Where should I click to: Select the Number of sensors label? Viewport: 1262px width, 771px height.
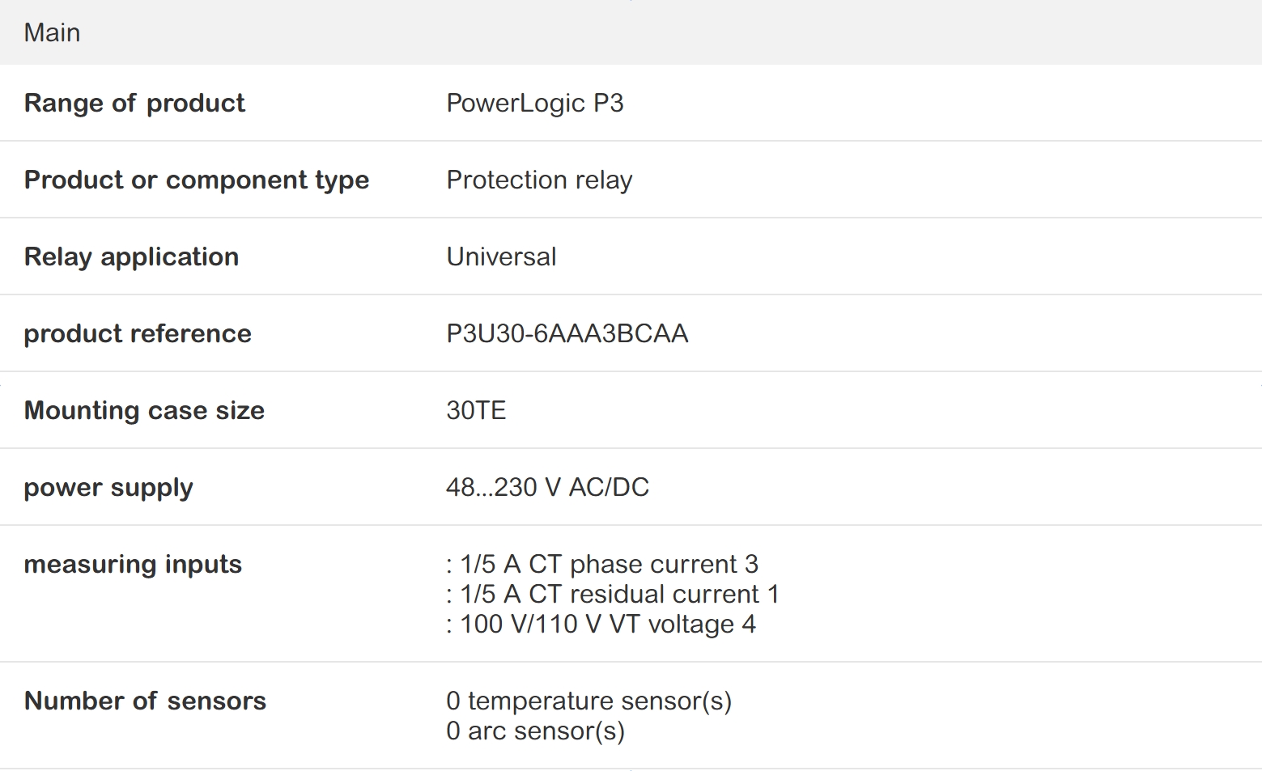[x=145, y=701]
